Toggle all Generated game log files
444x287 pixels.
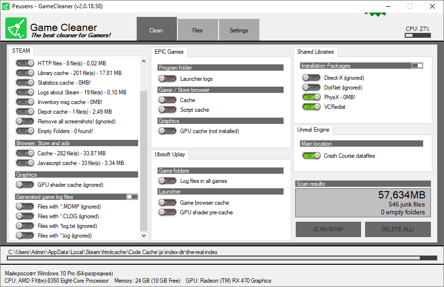pos(132,197)
